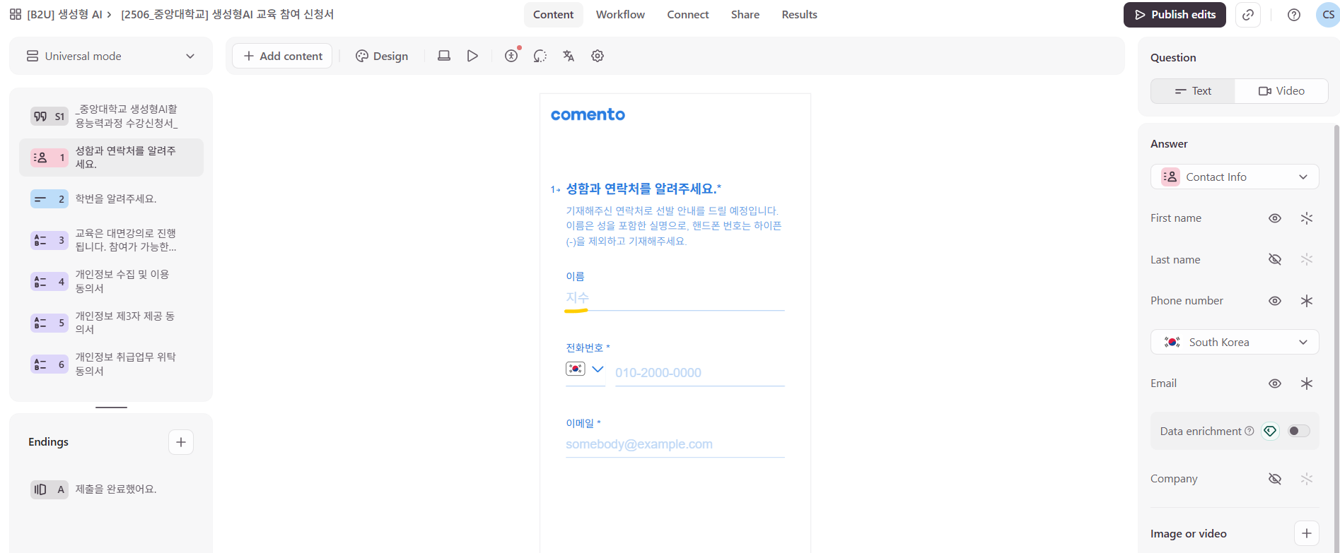The height and width of the screenshot is (553, 1340).
Task: Click the play preview icon
Action: click(472, 56)
